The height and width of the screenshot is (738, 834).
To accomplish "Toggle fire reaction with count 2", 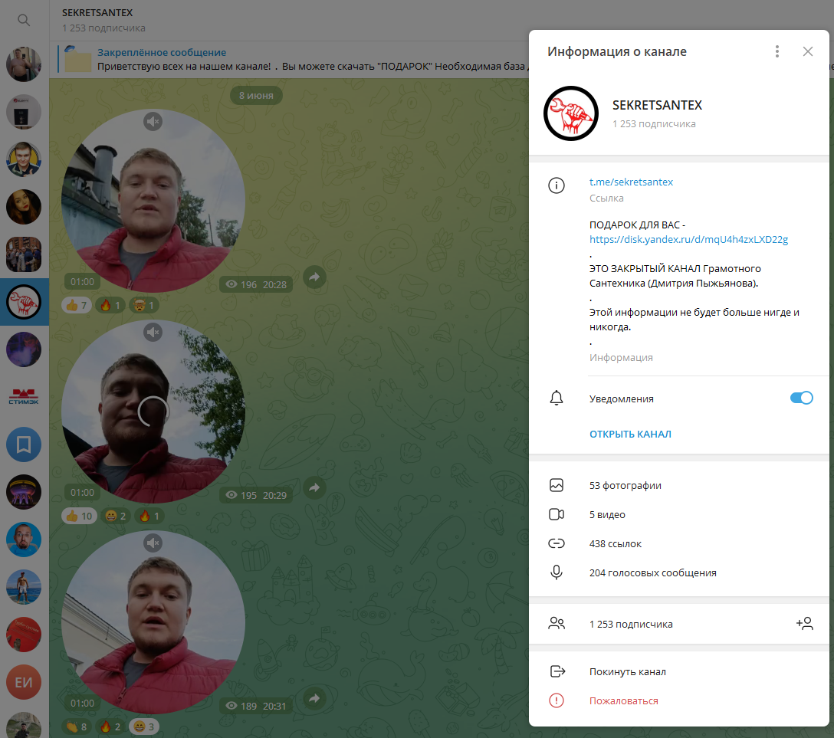I will point(110,727).
